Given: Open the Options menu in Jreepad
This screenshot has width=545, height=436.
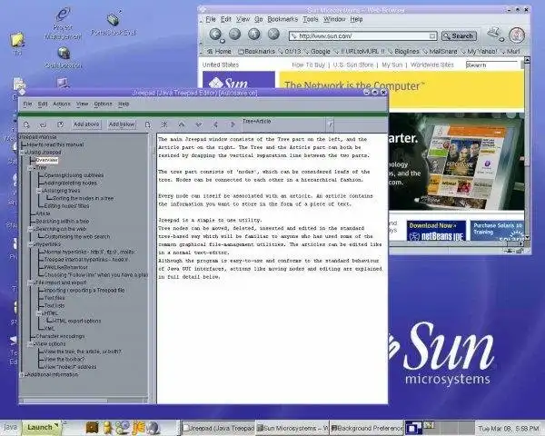Looking at the screenshot, I should click(x=104, y=104).
